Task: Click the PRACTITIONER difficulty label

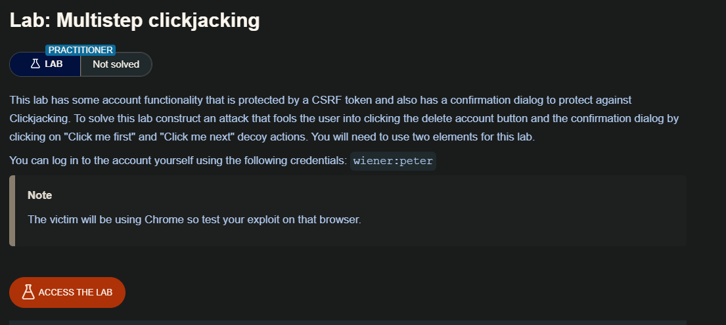Action: tap(80, 50)
